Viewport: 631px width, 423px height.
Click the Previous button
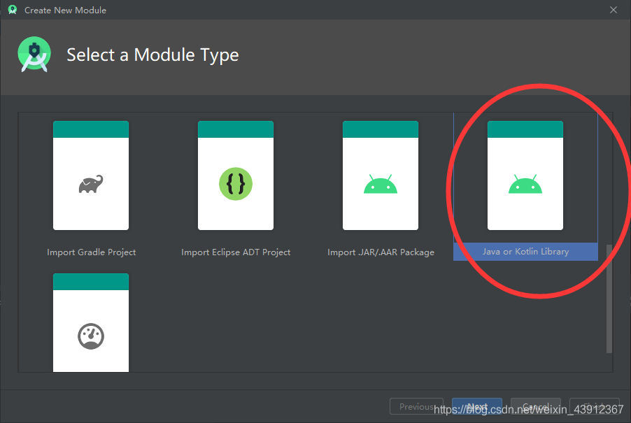pyautogui.click(x=416, y=406)
